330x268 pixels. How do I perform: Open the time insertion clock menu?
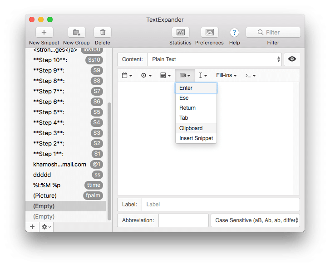(x=146, y=75)
